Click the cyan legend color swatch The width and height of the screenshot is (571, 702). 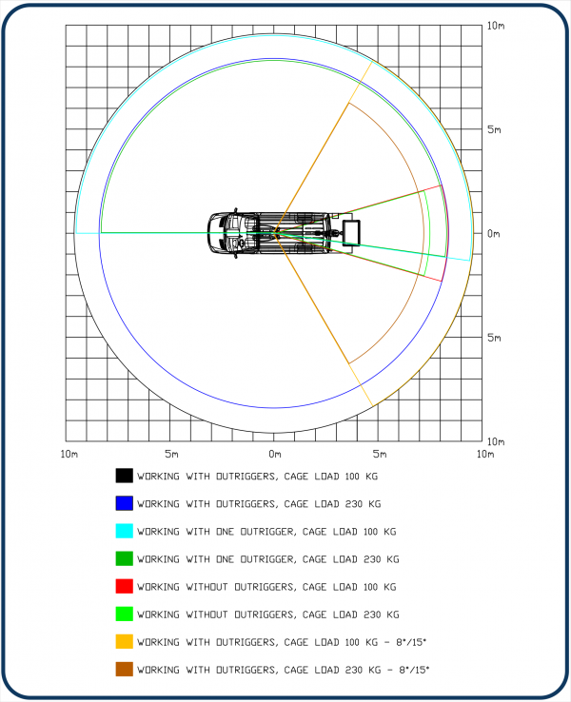(124, 531)
